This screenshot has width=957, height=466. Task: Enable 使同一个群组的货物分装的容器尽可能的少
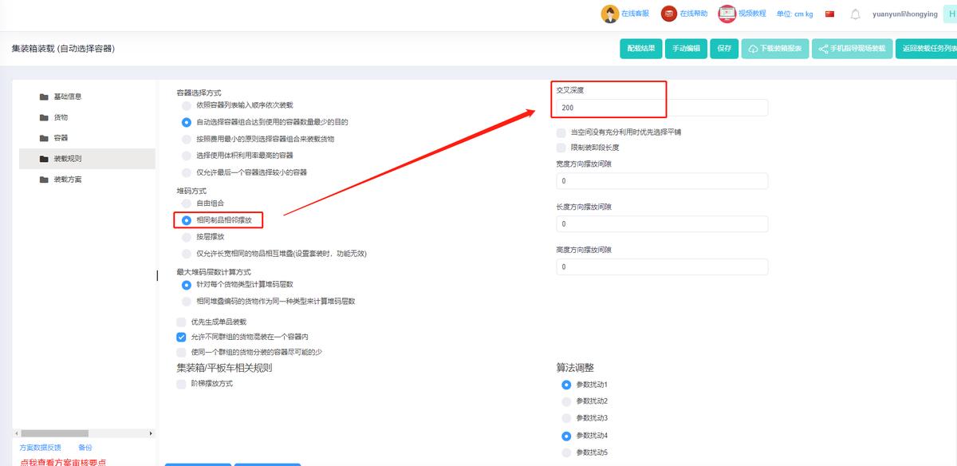181,353
